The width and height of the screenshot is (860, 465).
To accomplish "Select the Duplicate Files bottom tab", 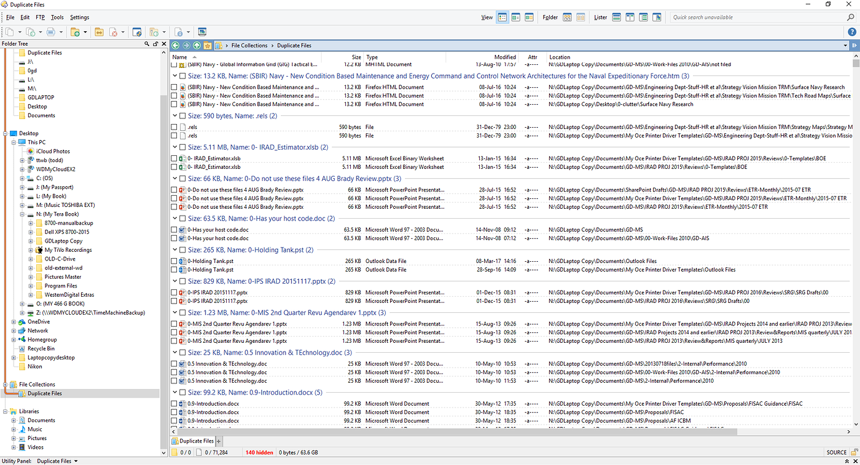I will click(193, 441).
